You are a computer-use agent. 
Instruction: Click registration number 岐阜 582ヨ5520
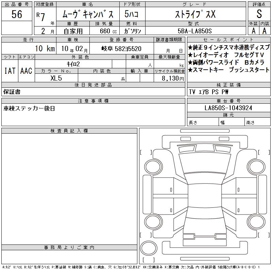point(121,49)
